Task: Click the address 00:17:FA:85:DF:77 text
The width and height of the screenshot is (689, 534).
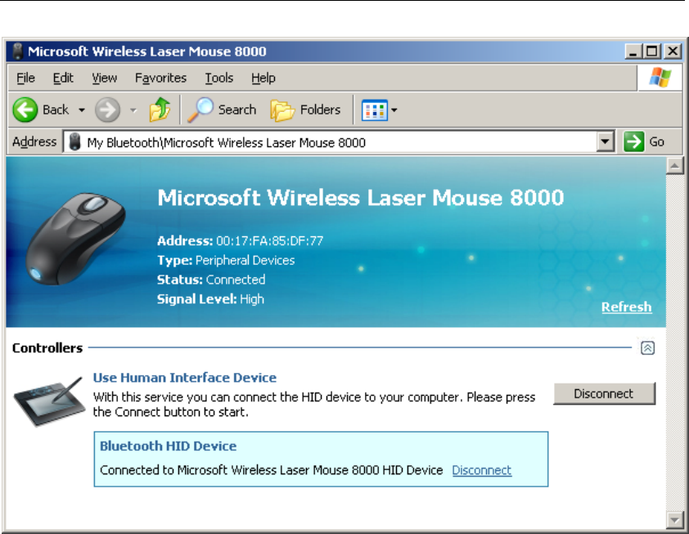Action: pos(269,241)
